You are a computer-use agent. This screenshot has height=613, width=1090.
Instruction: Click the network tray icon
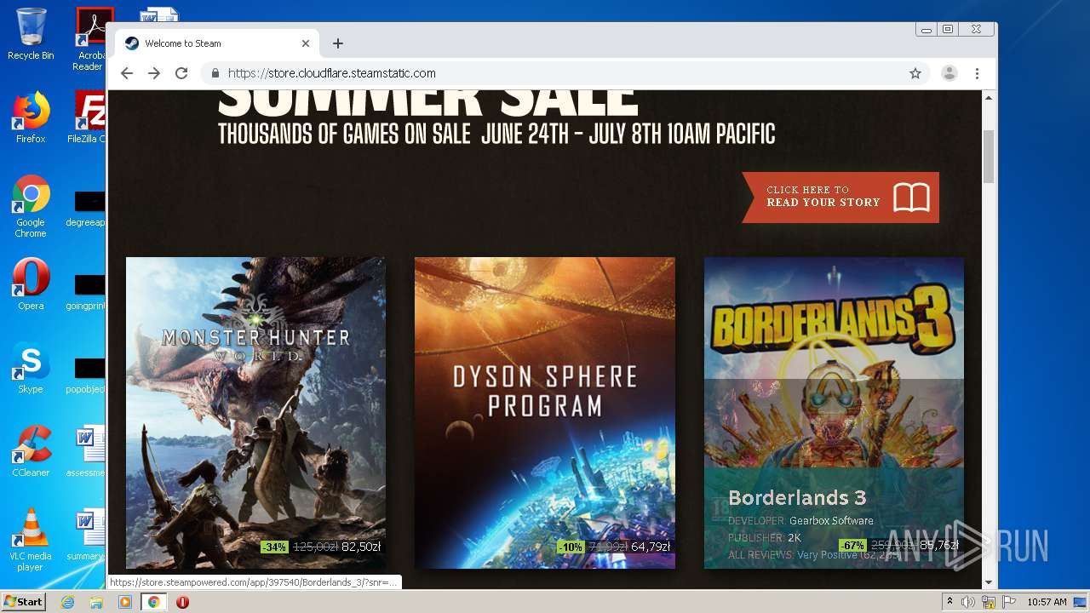(989, 602)
